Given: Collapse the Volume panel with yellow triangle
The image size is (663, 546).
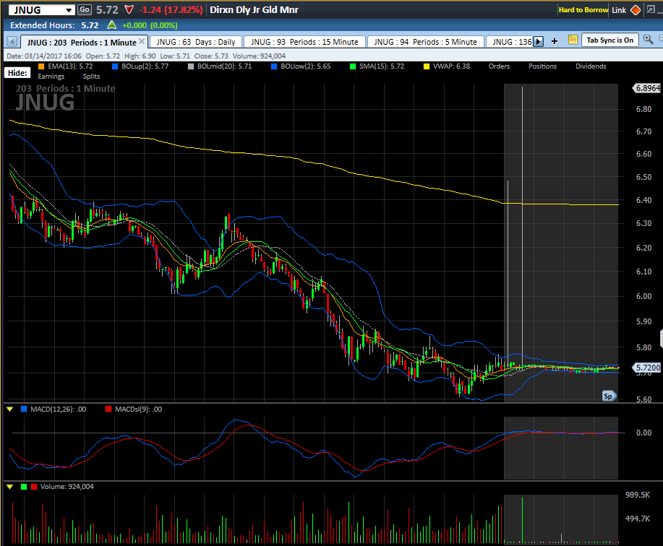Looking at the screenshot, I should click(x=9, y=487).
